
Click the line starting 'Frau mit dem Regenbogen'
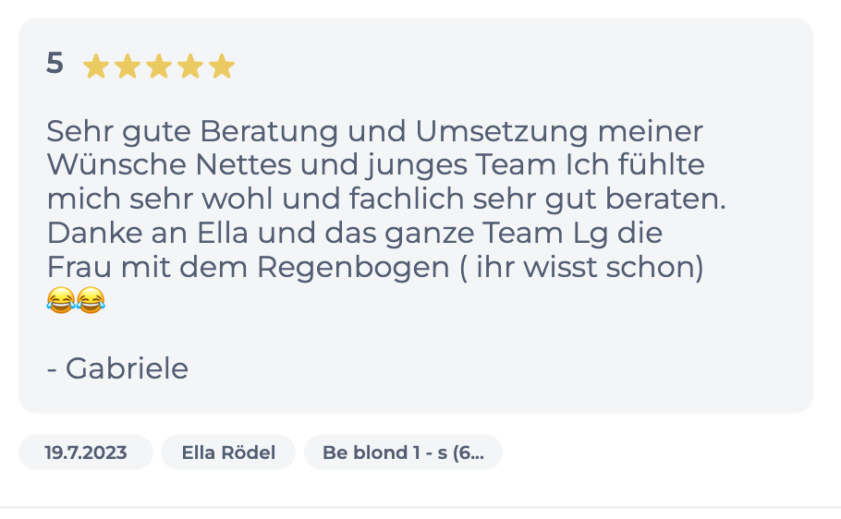click(375, 267)
